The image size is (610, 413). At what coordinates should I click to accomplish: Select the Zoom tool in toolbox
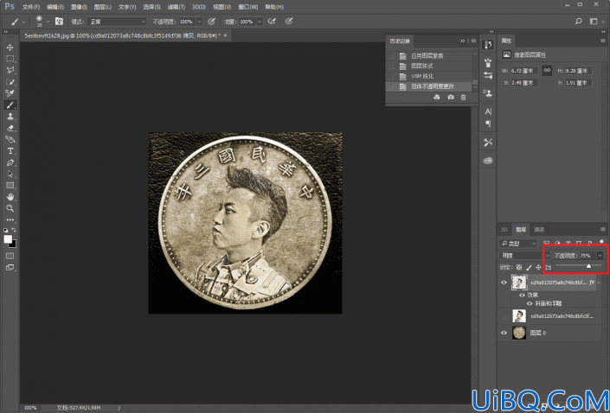coord(10,208)
